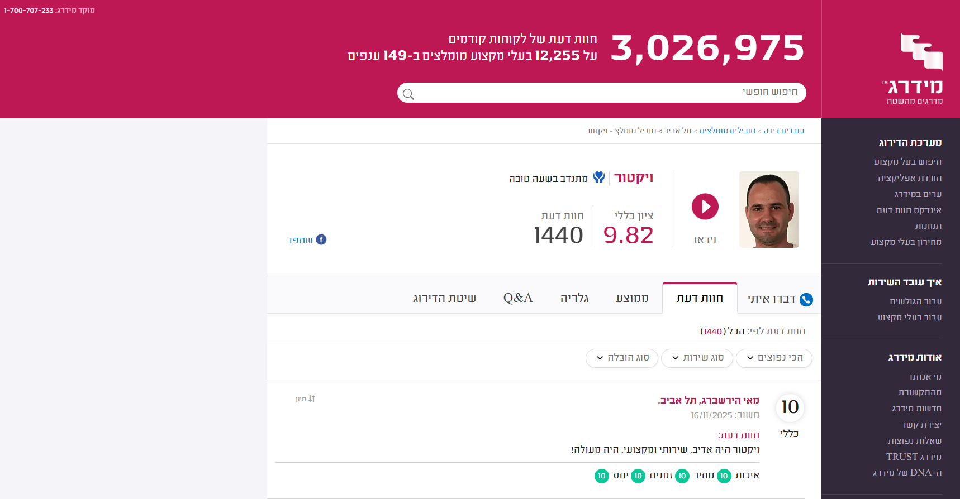Open הורדת אפליקציה sidebar link
Image resolution: width=960 pixels, height=499 pixels.
tap(910, 178)
